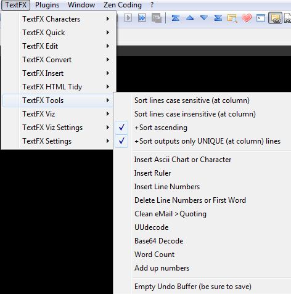291x294 pixels.
Task: Expand the TextFX Viz submenu
Action: coord(58,114)
